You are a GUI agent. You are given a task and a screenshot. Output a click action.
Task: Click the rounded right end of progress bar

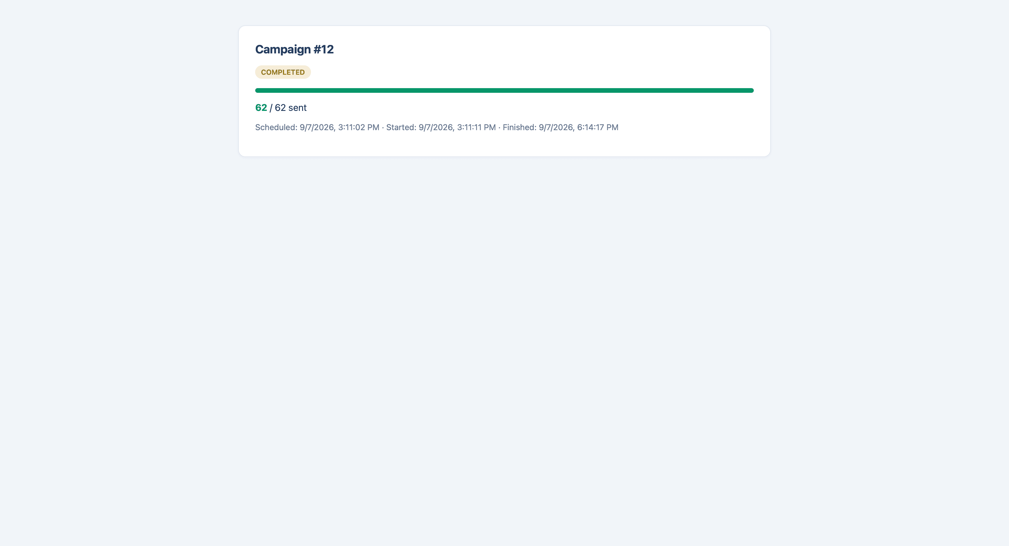click(x=751, y=90)
